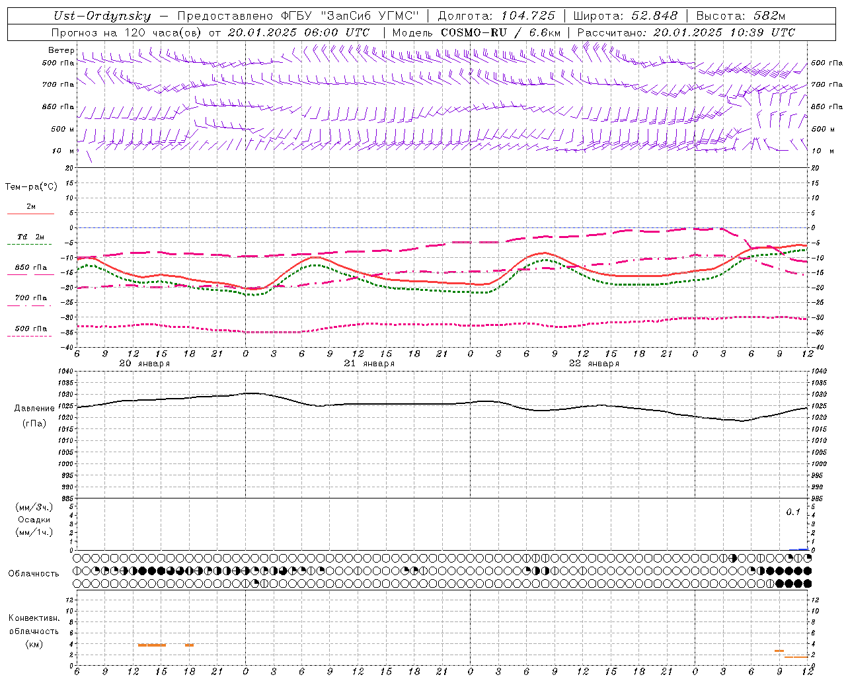Viewport: 846px width, 677px height.
Task: Click the 21 января date label
Action: click(x=369, y=364)
